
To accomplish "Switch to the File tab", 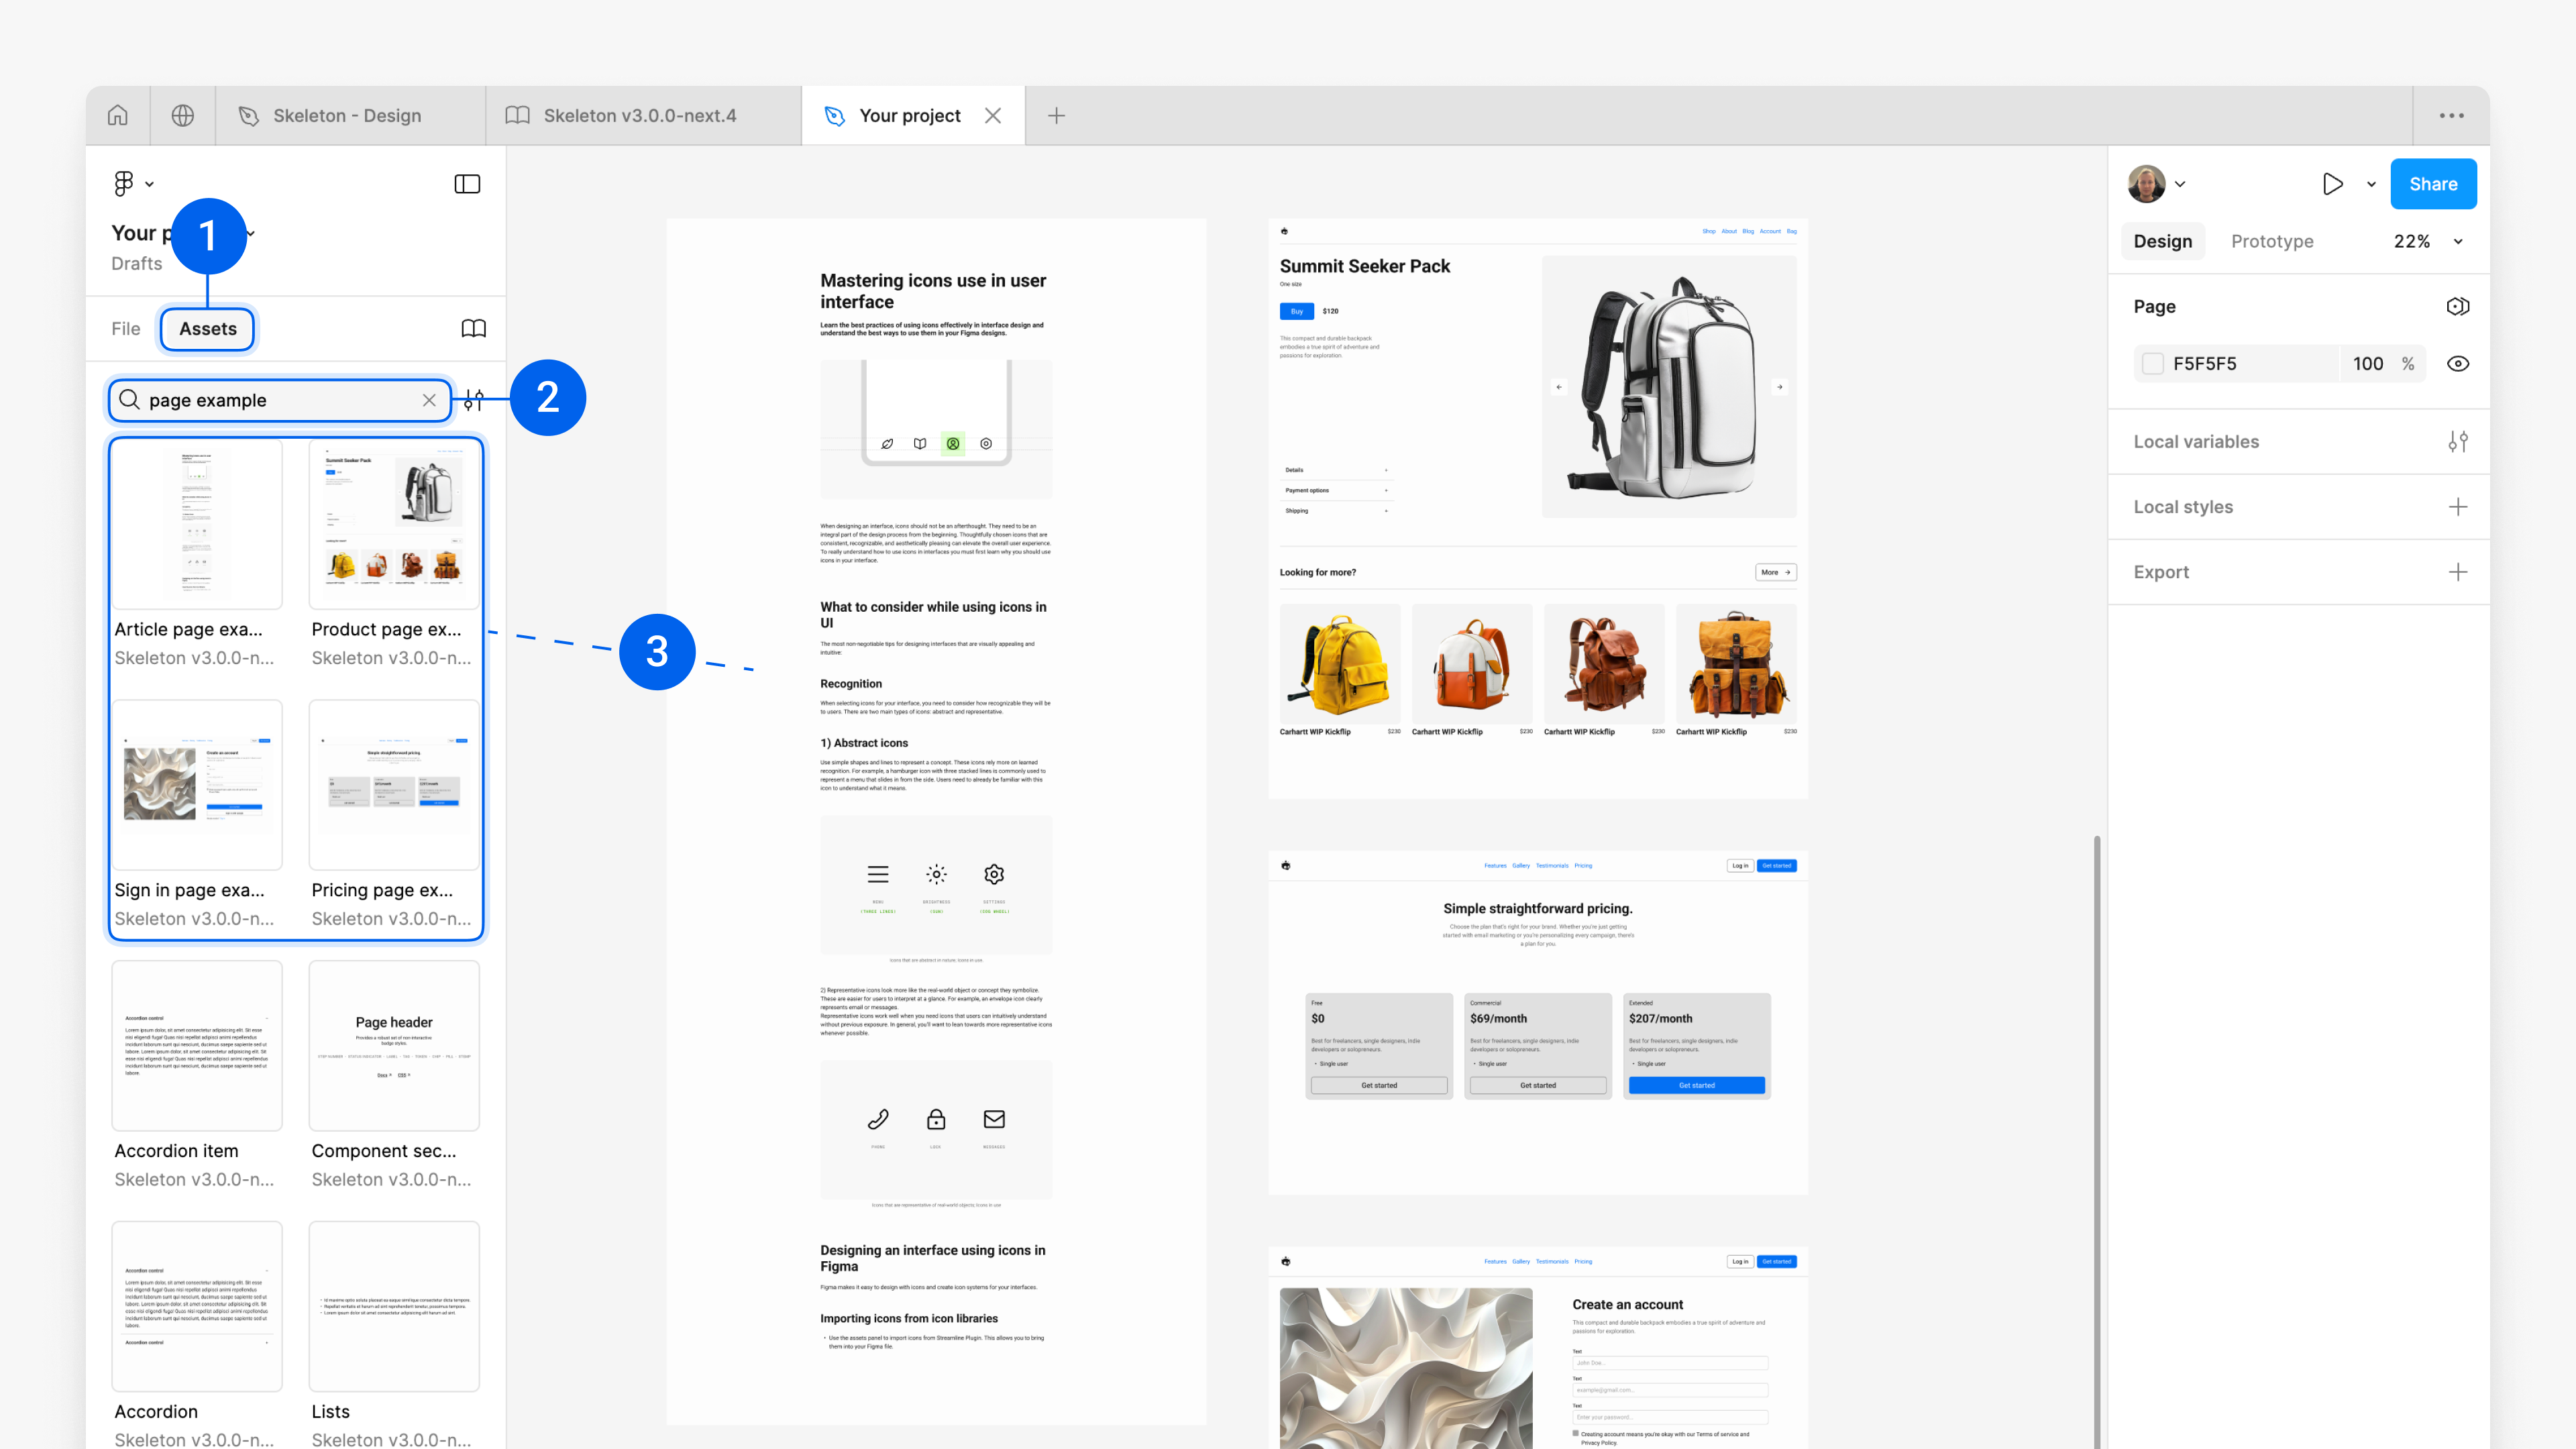I will [x=126, y=328].
